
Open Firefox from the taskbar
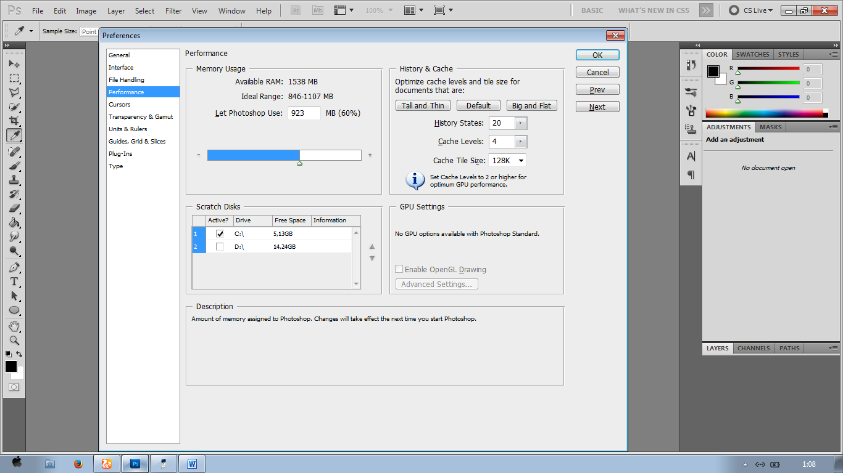(x=78, y=464)
